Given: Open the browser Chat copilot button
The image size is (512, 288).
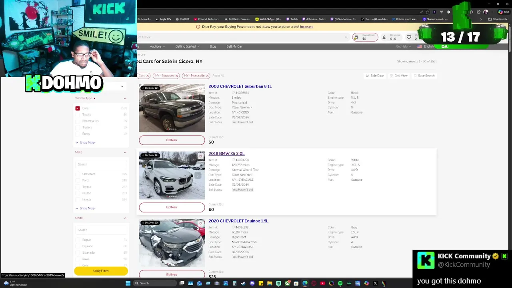Looking at the screenshot, I should (503, 12).
